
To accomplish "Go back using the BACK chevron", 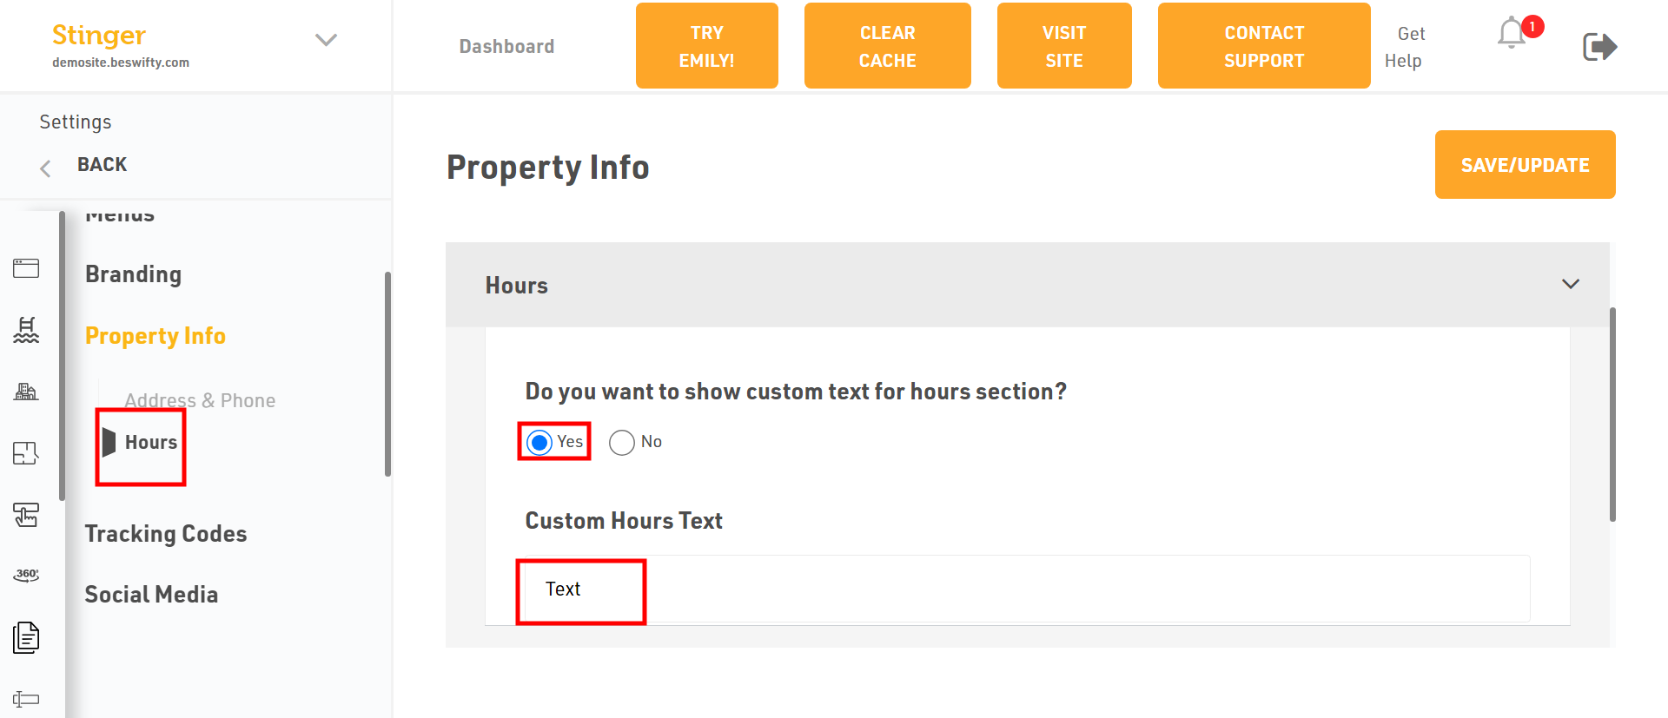I will [45, 168].
